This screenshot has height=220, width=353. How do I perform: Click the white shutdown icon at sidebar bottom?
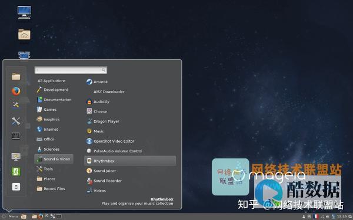pyautogui.click(x=16, y=187)
